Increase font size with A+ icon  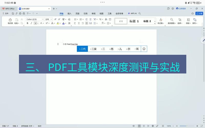[55, 19]
